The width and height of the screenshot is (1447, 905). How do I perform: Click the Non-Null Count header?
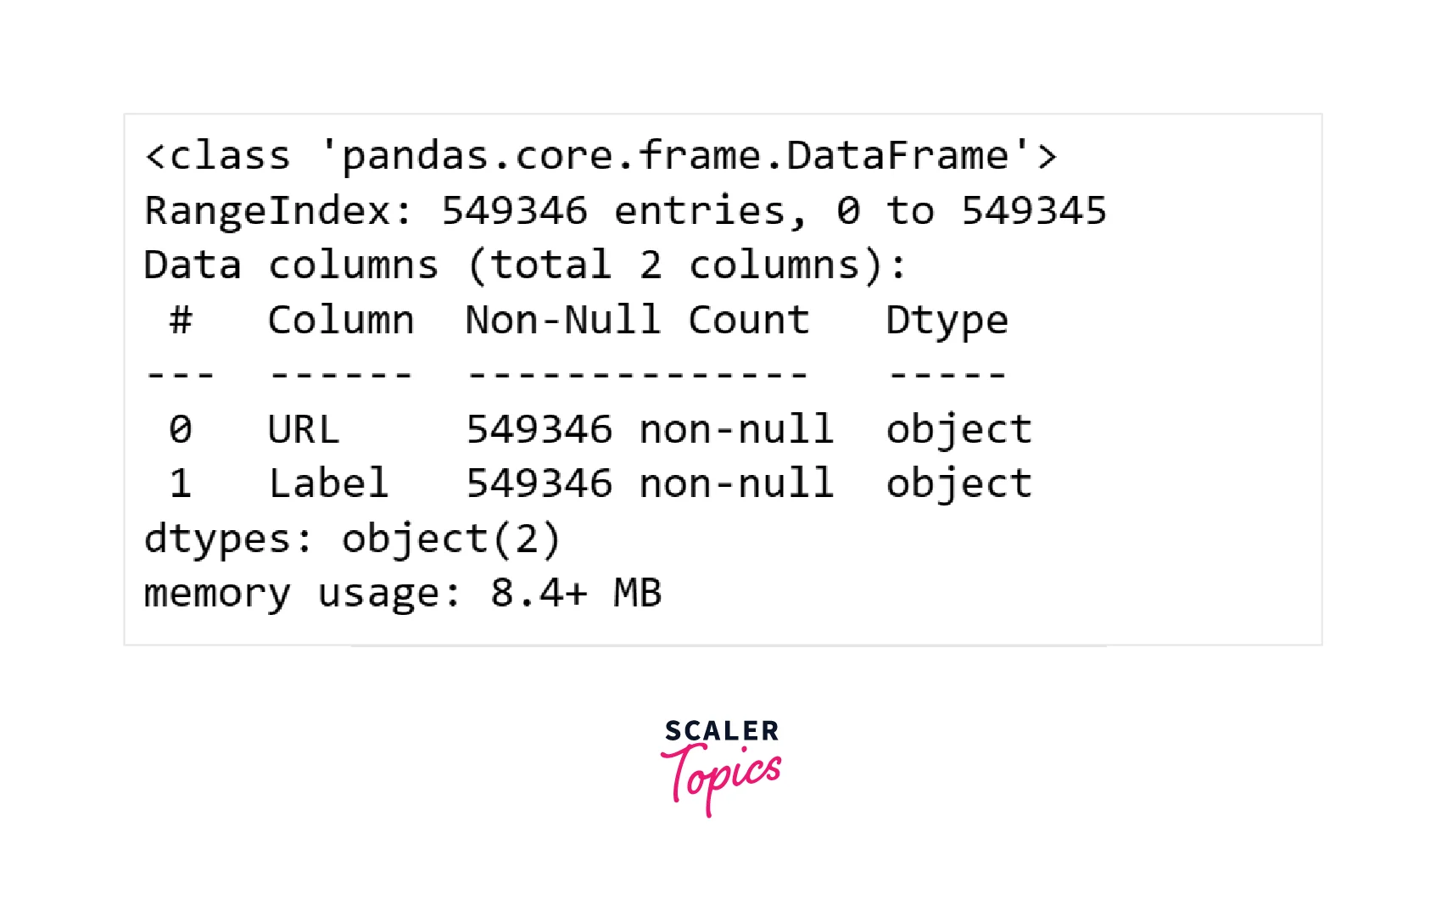coord(637,321)
